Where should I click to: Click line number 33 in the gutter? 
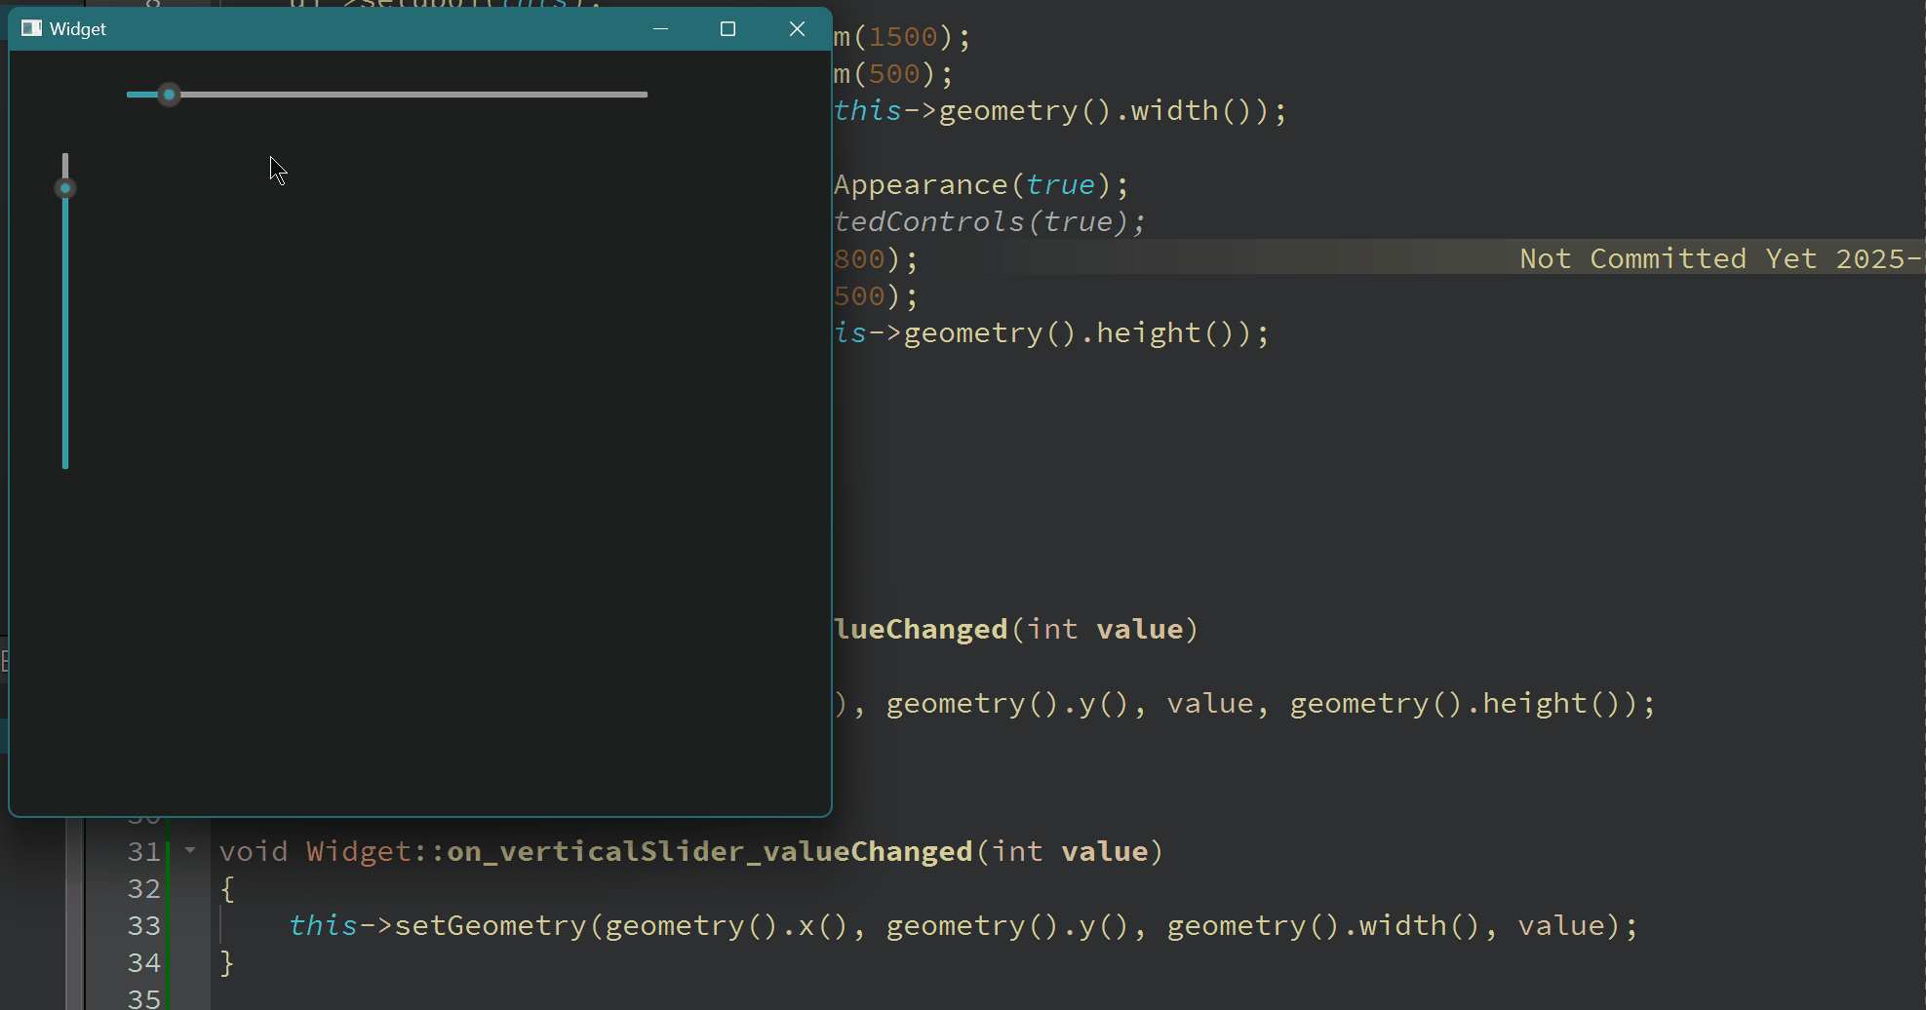[x=144, y=925]
